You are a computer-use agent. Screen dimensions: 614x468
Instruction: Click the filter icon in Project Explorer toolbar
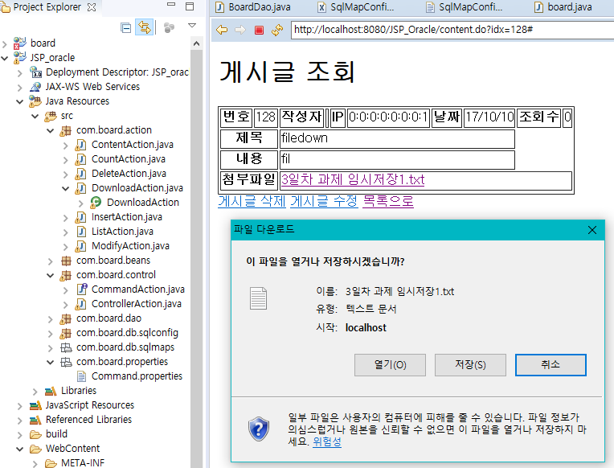coord(169,28)
